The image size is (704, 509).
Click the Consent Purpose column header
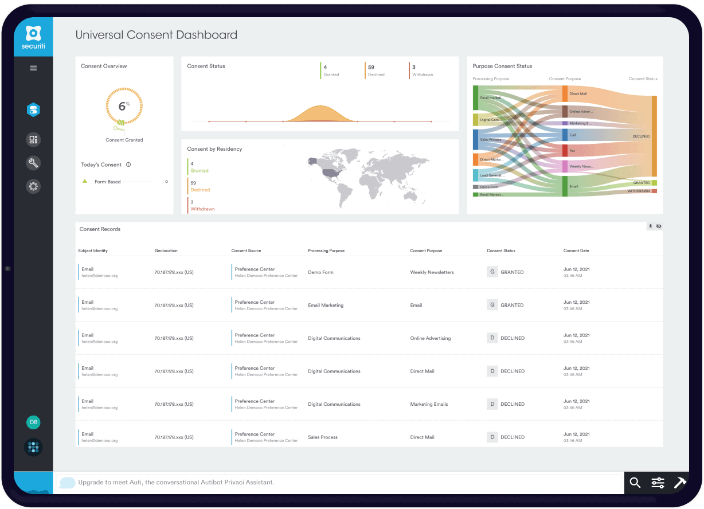[x=426, y=250]
